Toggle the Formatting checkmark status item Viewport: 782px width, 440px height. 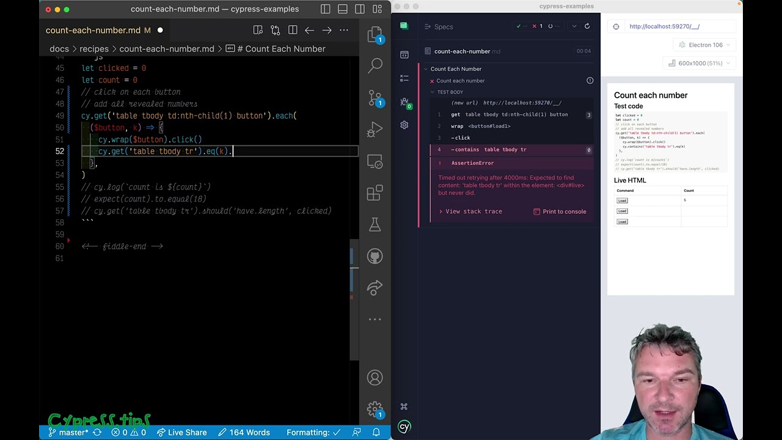click(313, 433)
